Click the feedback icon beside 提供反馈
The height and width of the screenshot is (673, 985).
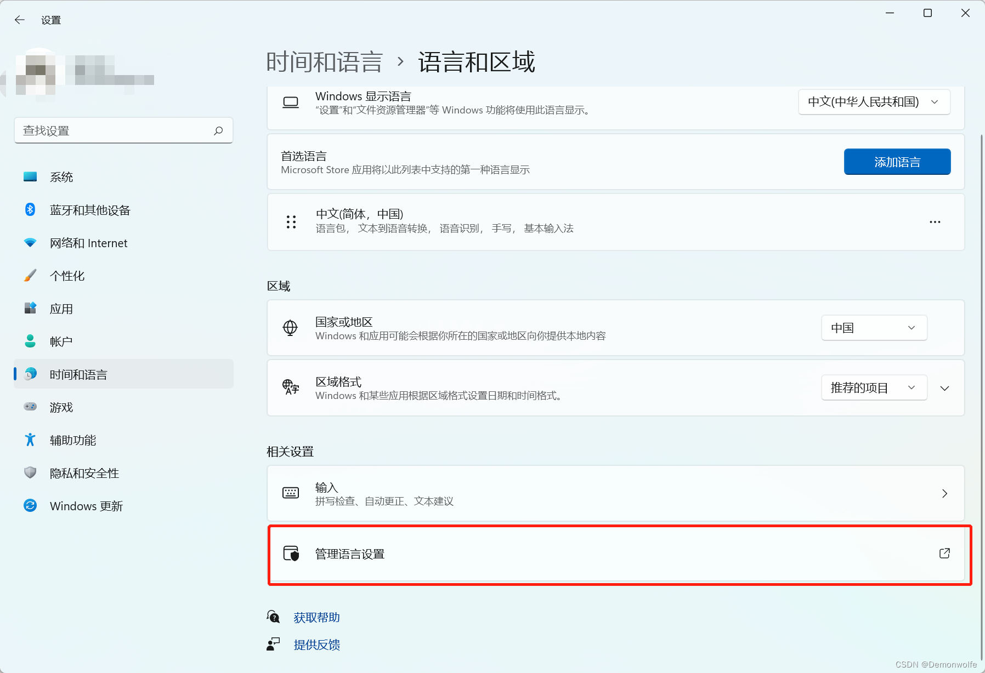coord(273,645)
